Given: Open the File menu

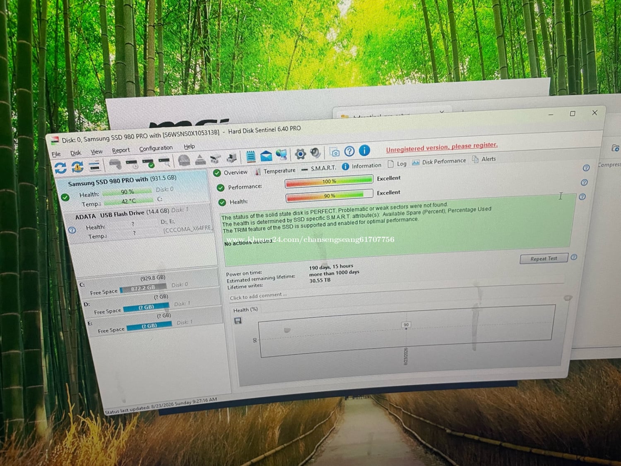Looking at the screenshot, I should [56, 154].
